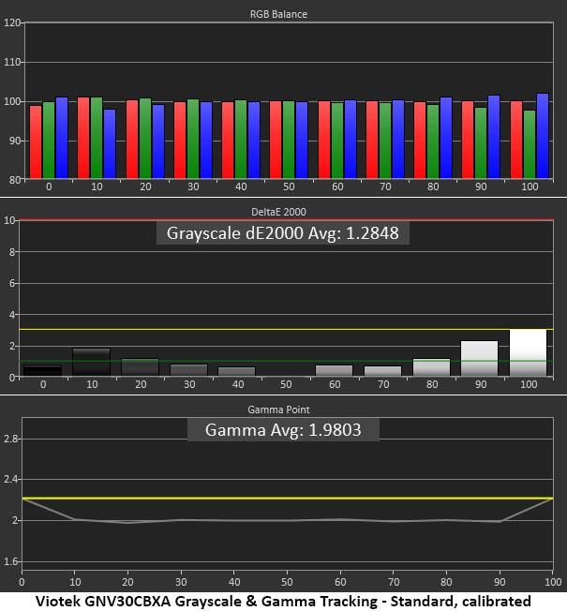Select the DeltaE bar at 10
This screenshot has height=611, width=567.
(x=92, y=362)
